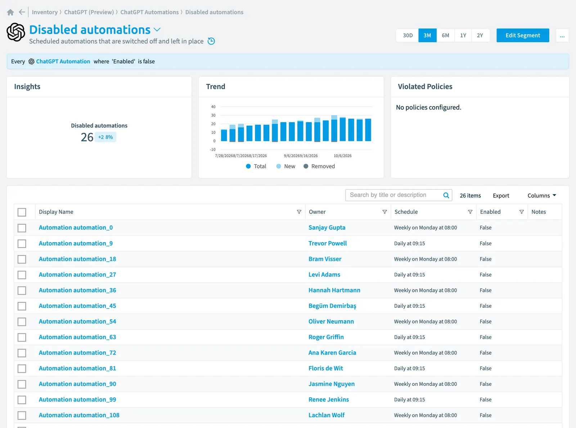The height and width of the screenshot is (428, 576).
Task: Select the 3M time range
Action: coord(427,36)
